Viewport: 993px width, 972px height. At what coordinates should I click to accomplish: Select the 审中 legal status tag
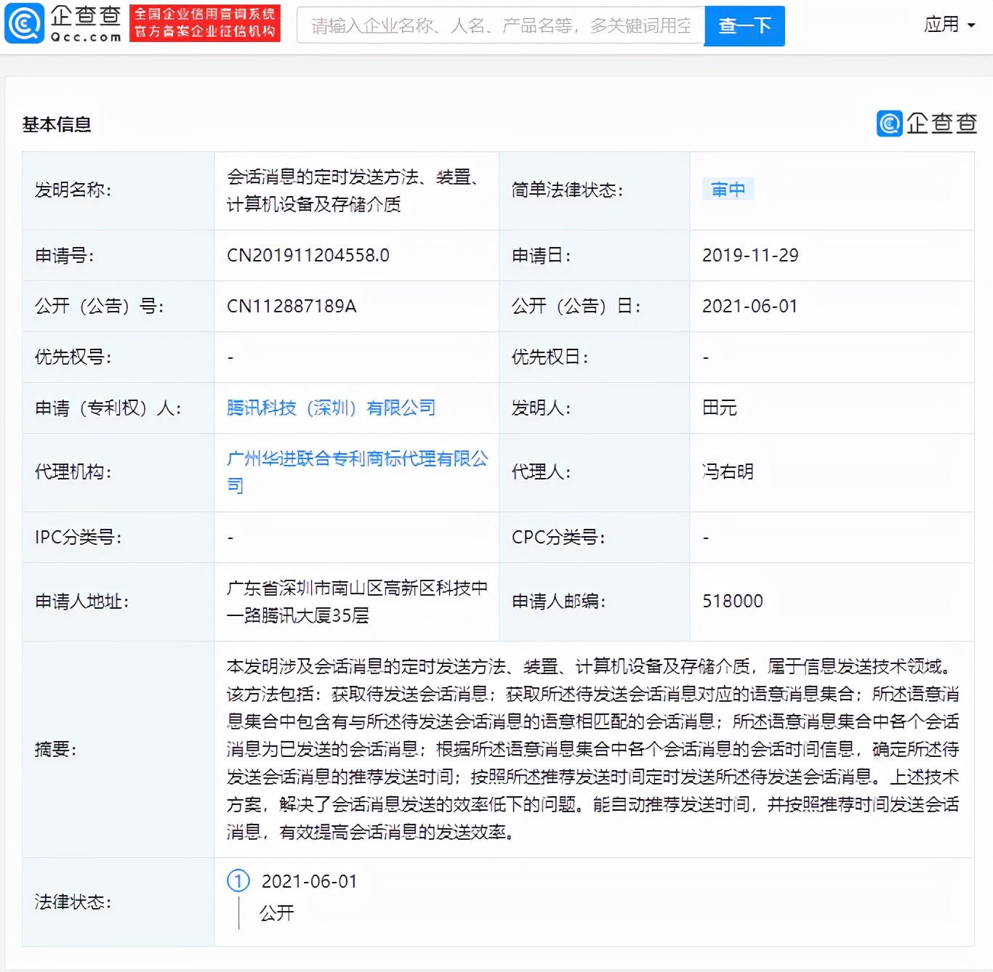tap(728, 189)
